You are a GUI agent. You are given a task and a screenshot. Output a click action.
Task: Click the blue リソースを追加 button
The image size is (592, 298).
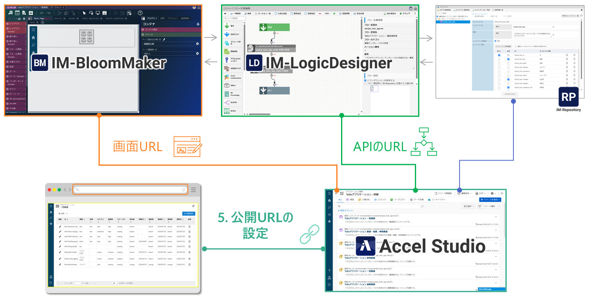pyautogui.click(x=490, y=200)
